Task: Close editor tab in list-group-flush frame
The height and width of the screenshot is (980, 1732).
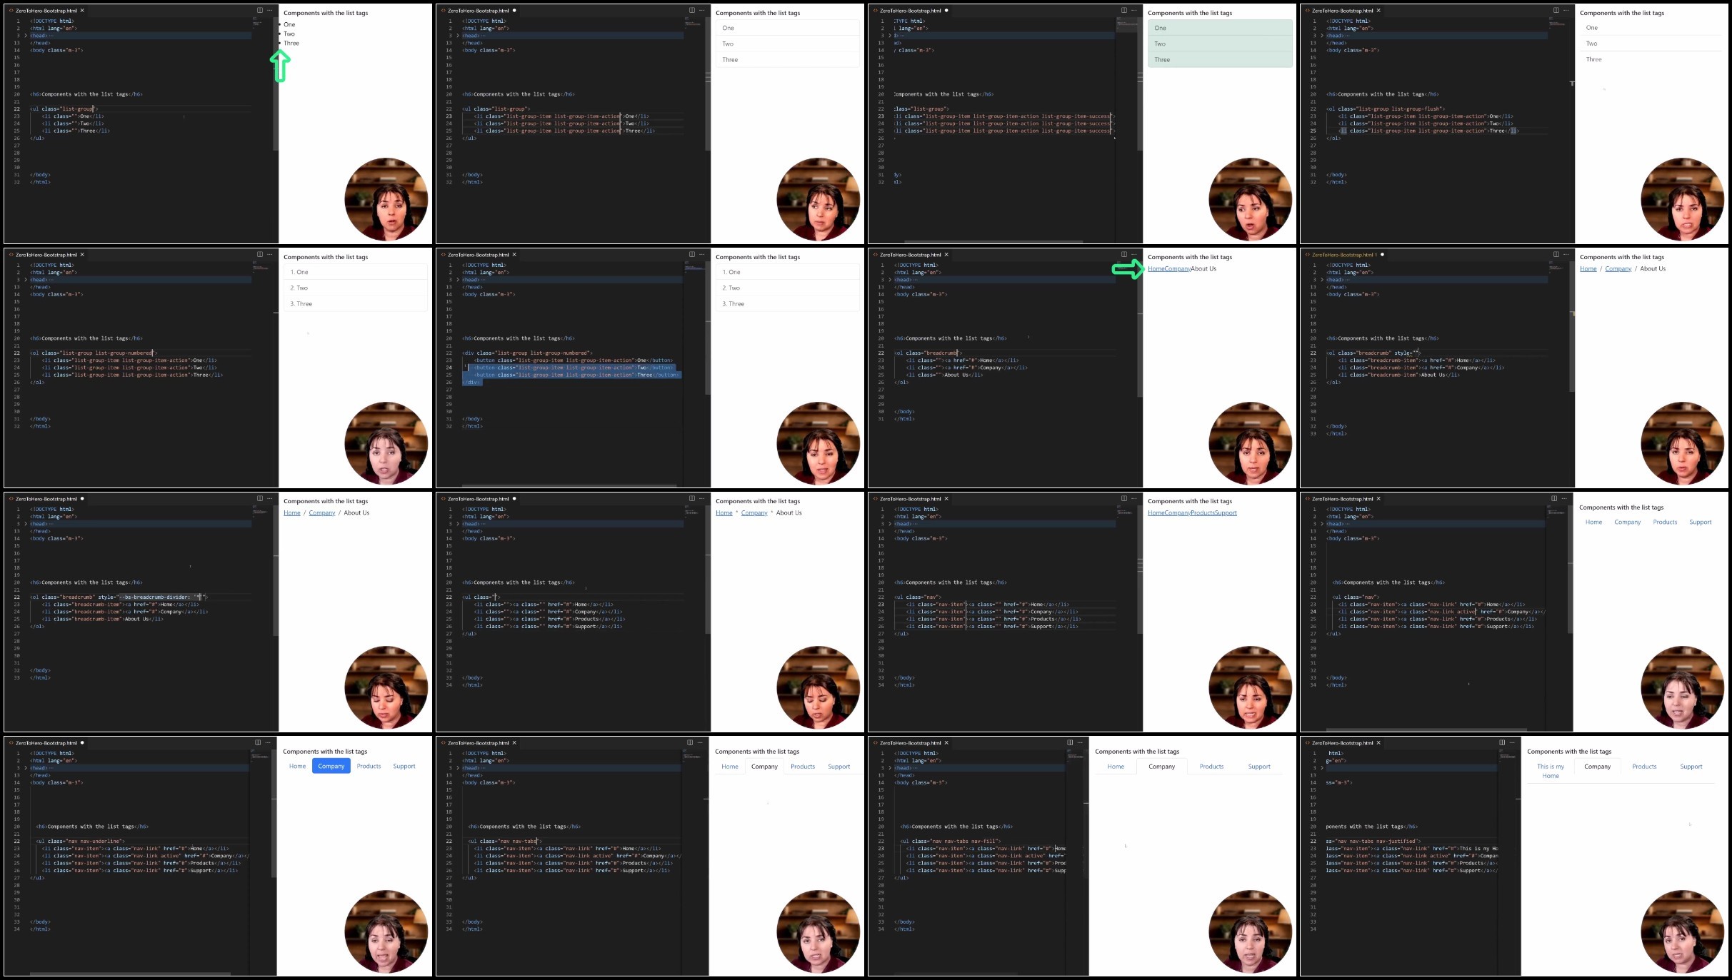Action: click(1378, 11)
